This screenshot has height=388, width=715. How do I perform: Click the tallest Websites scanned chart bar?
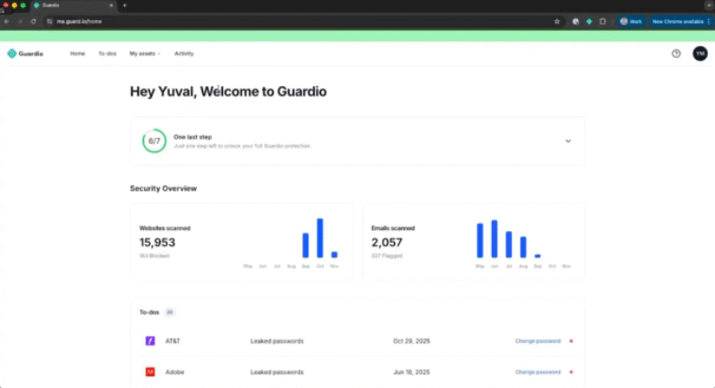click(319, 238)
